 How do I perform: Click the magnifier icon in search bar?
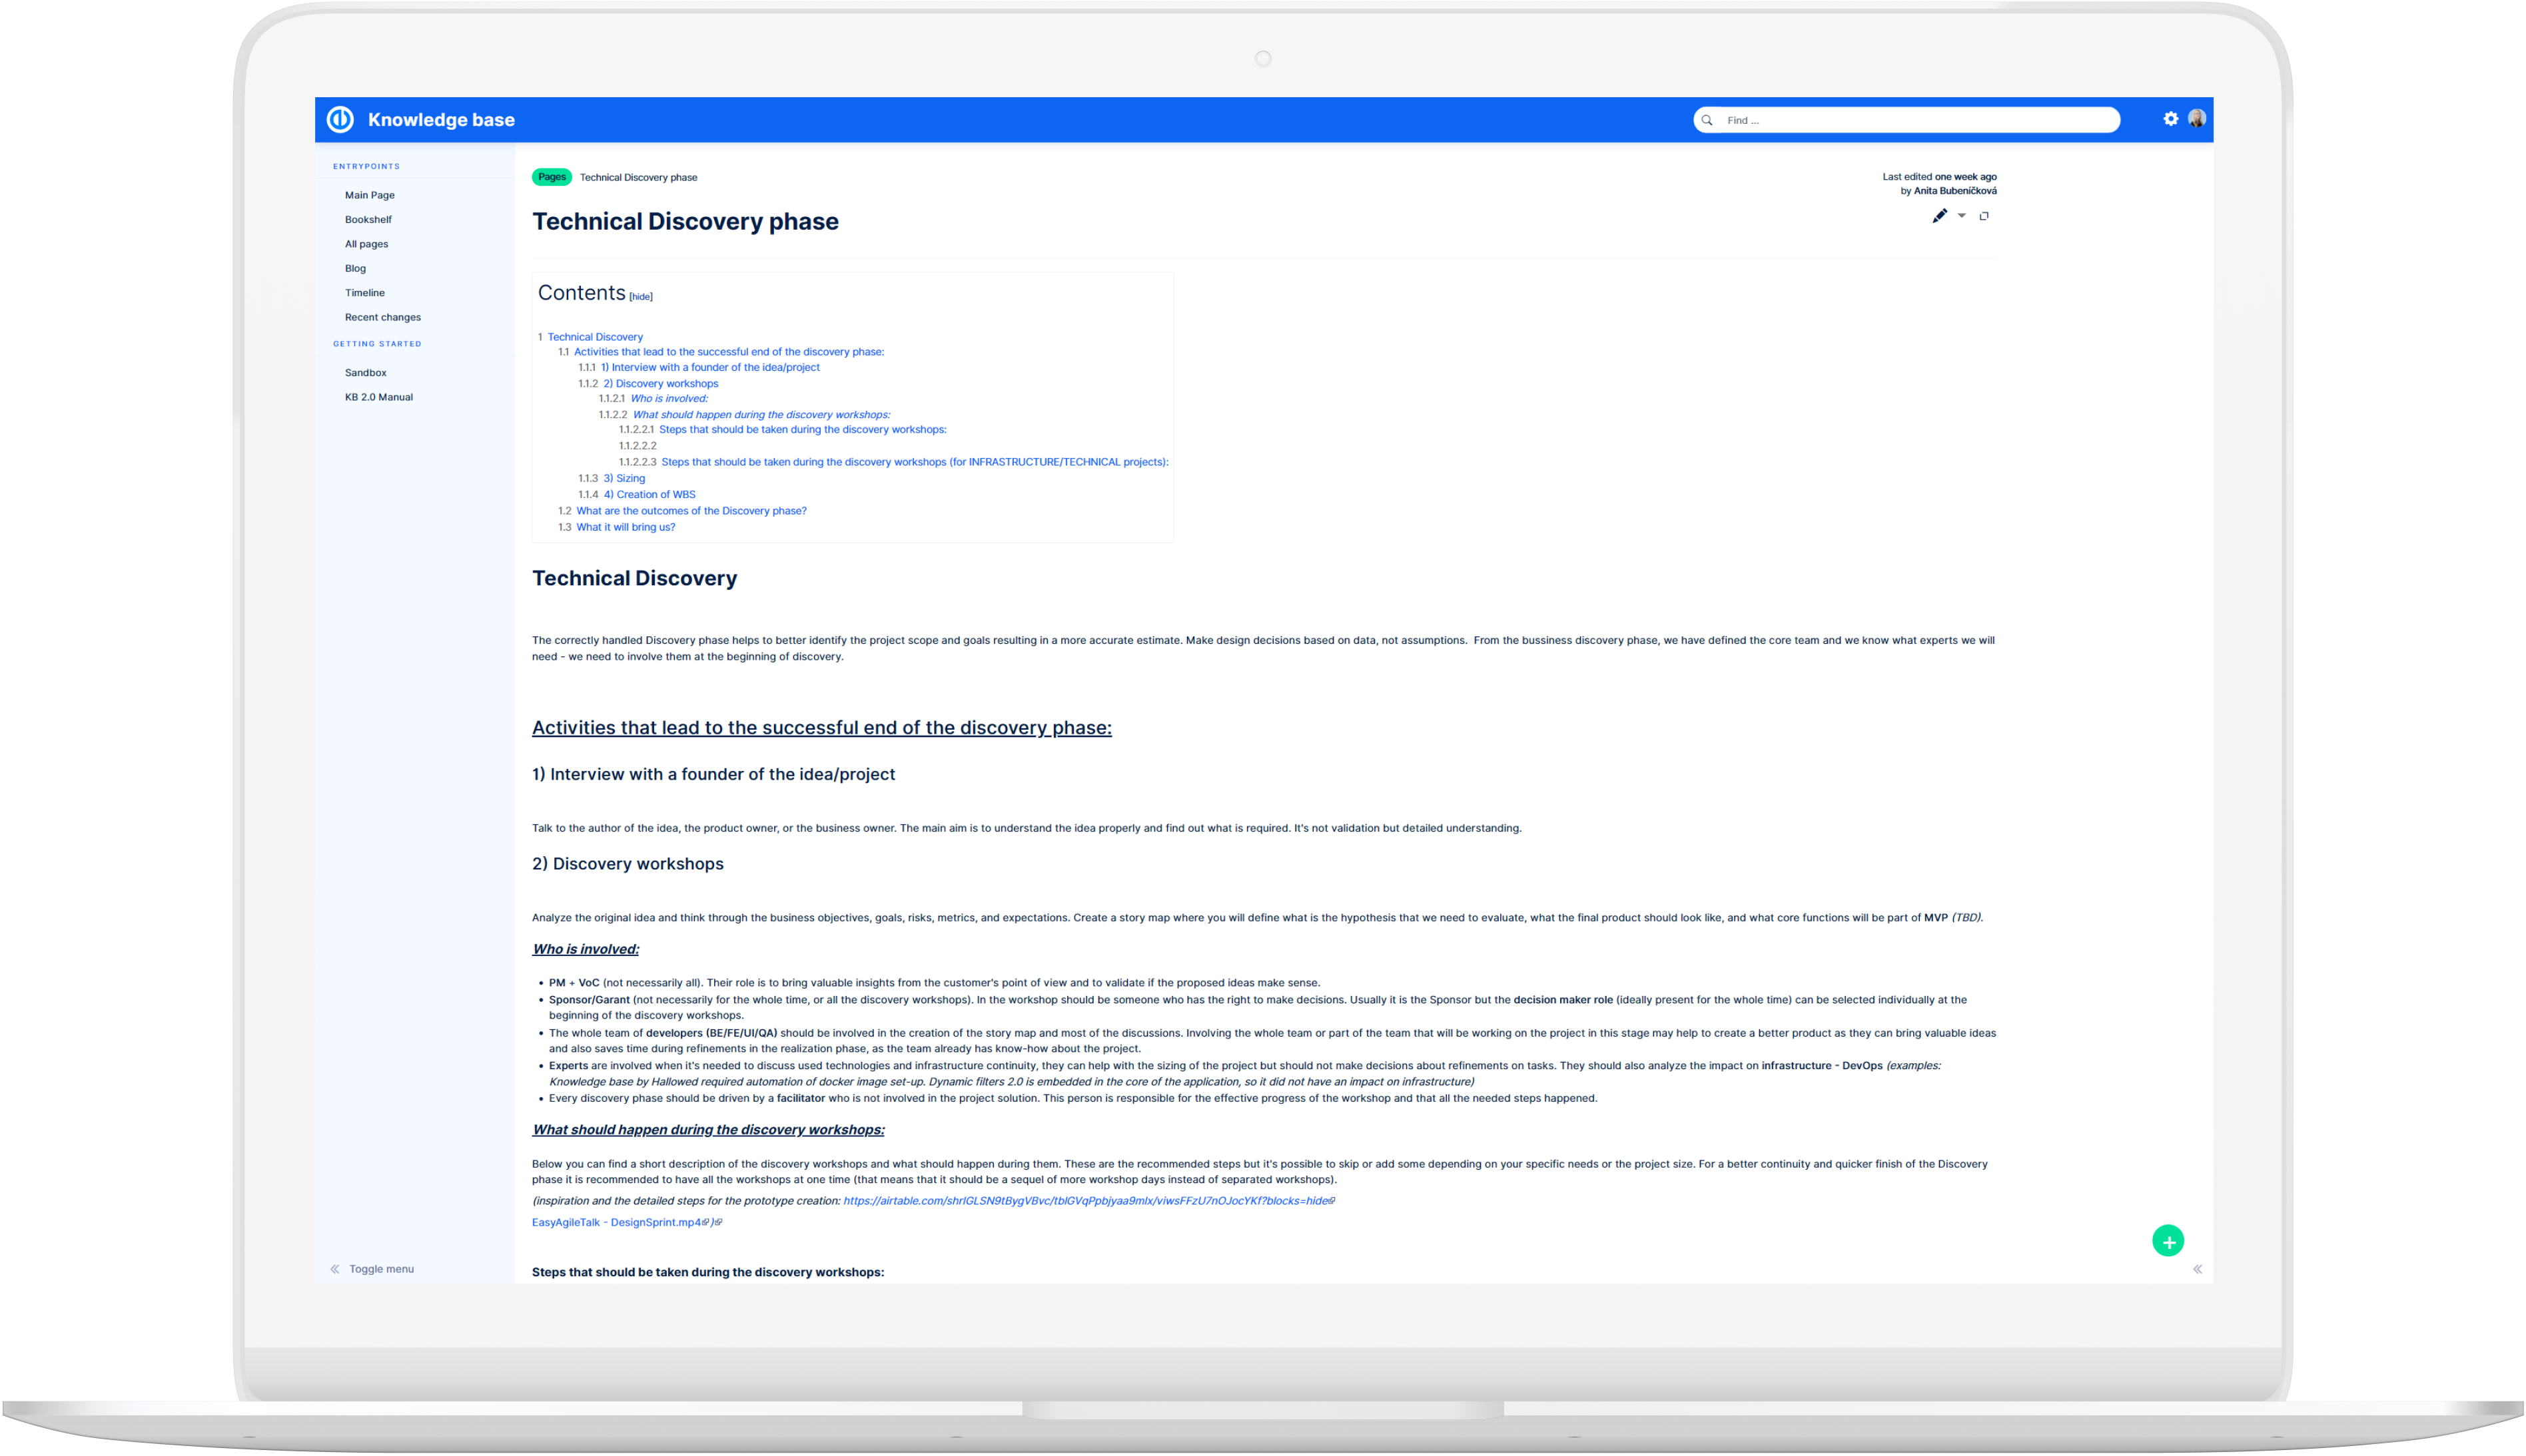click(1708, 120)
